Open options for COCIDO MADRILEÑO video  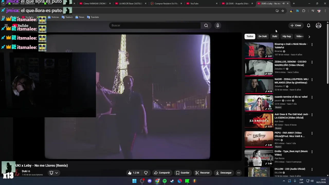(x=312, y=62)
